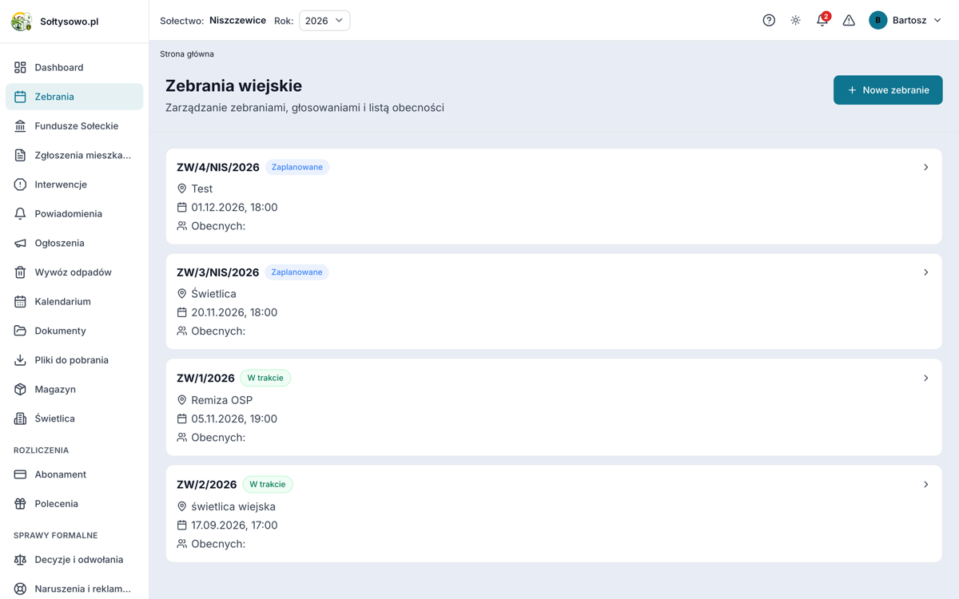The width and height of the screenshot is (959, 599).
Task: Click the Interwencje alert circle icon
Action: (x=20, y=184)
